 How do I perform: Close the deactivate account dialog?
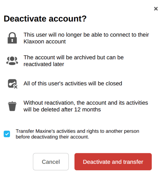click(x=156, y=9)
